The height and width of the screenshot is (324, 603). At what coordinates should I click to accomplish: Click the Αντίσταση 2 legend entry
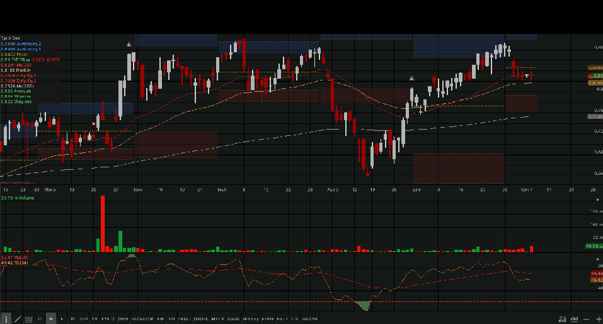21,44
